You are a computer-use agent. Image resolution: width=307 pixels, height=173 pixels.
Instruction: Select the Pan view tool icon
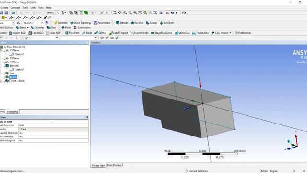120,13
